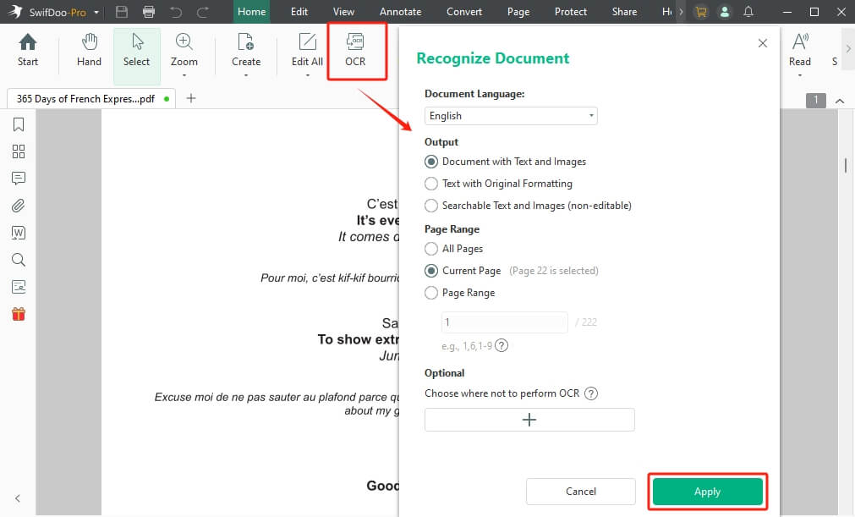Switch to the Convert menu
Screen dimensions: 855x517
pyautogui.click(x=463, y=11)
